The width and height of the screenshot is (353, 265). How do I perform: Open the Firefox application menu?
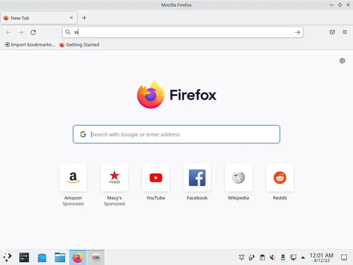click(345, 32)
